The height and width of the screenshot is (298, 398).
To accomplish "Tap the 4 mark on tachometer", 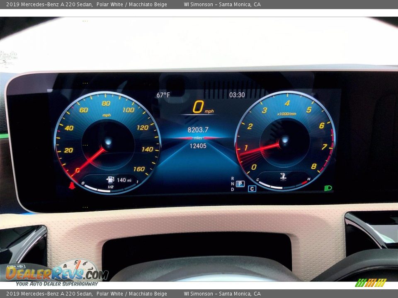I will (287, 103).
